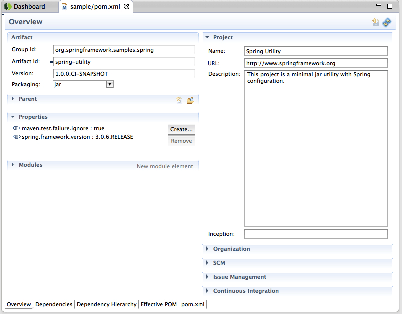Switch to the Overview bottom tab

(x=19, y=304)
